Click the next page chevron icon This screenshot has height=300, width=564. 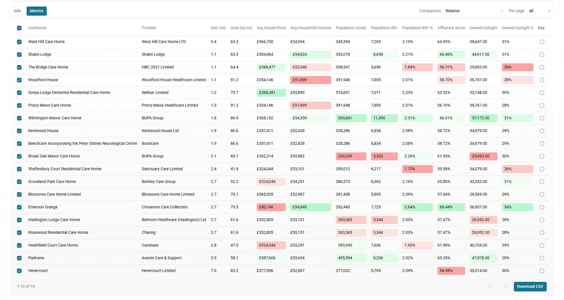505,287
